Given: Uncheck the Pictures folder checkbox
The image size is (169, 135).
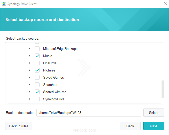Looking at the screenshot, I should coord(37,70).
